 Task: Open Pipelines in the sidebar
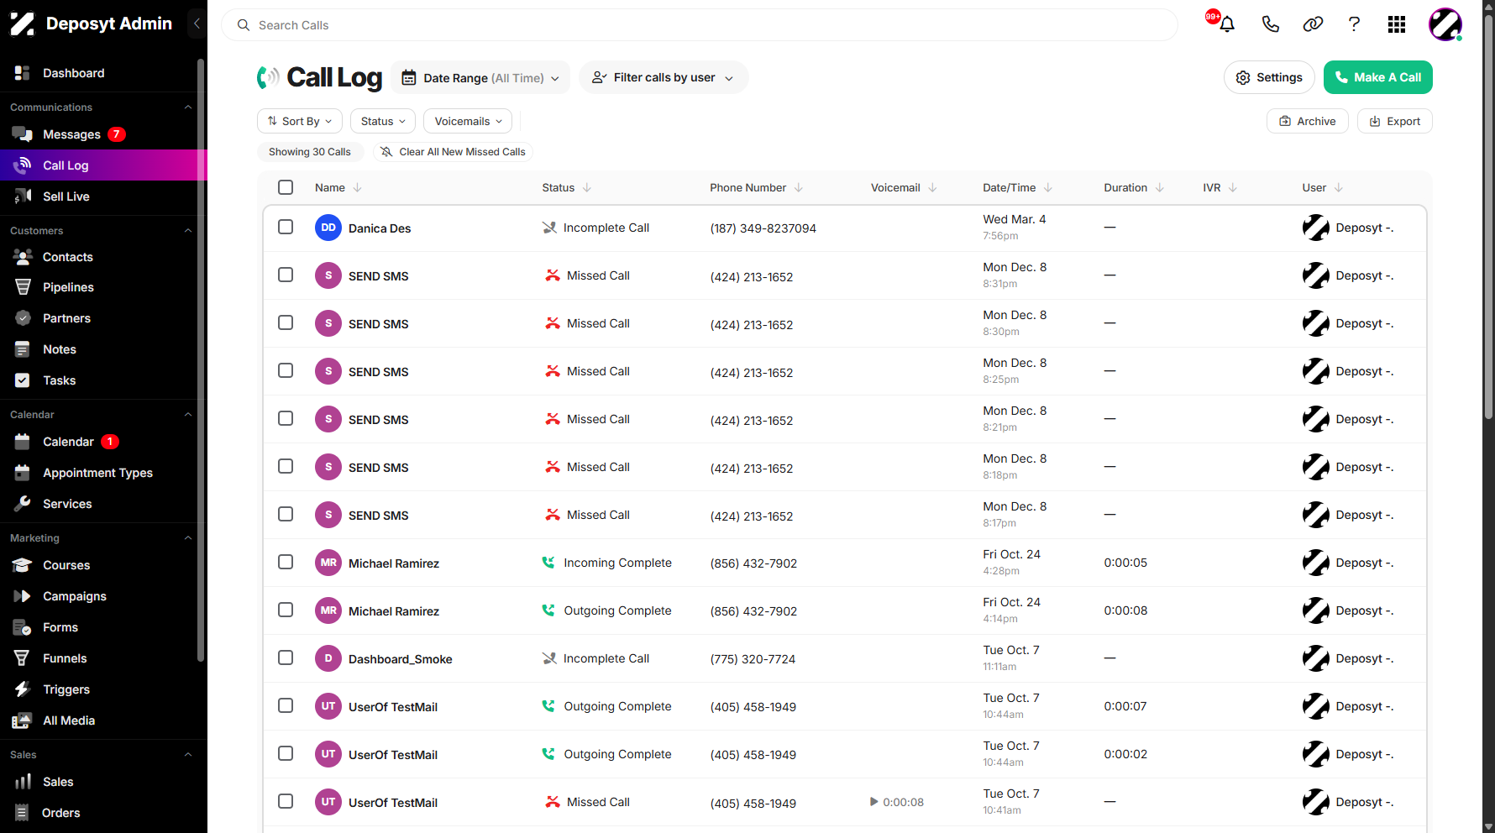click(x=68, y=287)
